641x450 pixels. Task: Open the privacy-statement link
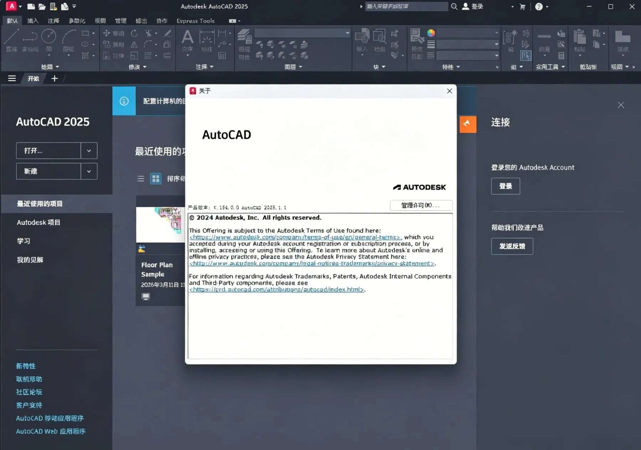pos(312,263)
